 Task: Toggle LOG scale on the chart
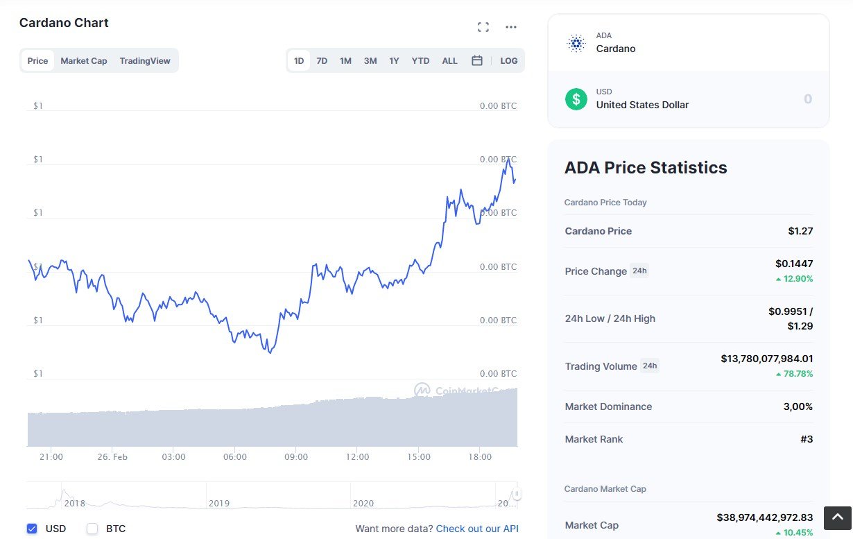click(x=509, y=60)
